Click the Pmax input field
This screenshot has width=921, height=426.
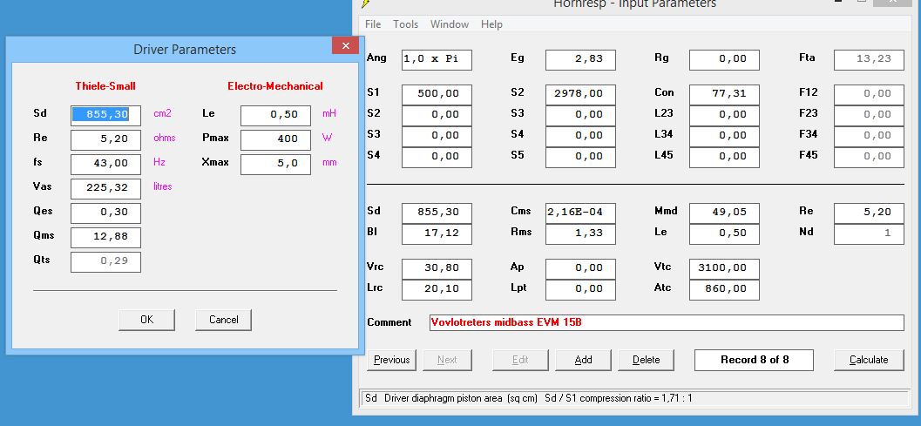275,140
